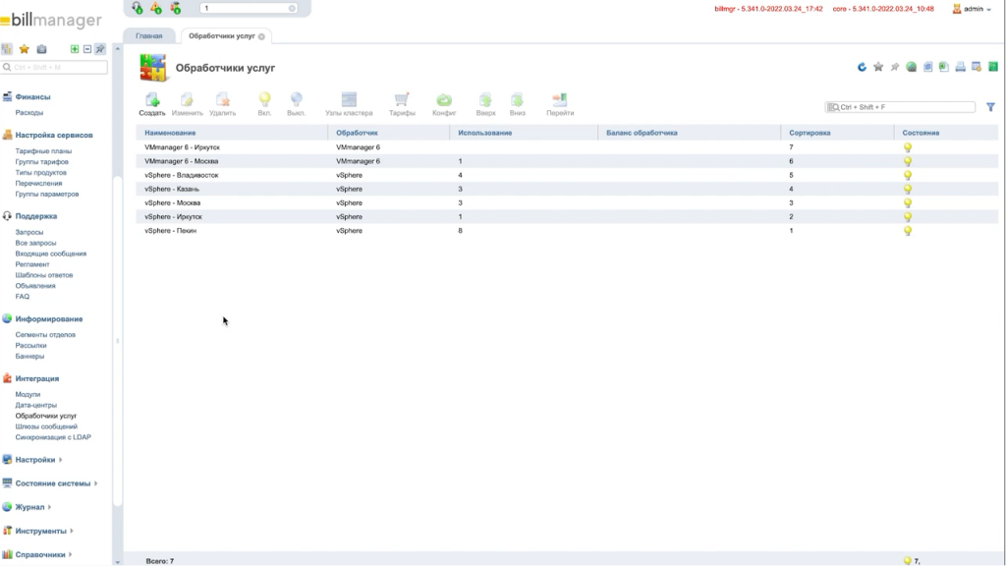The height and width of the screenshot is (566, 1006).
Task: Click the warning triangle notifications icon
Action: coord(156,8)
